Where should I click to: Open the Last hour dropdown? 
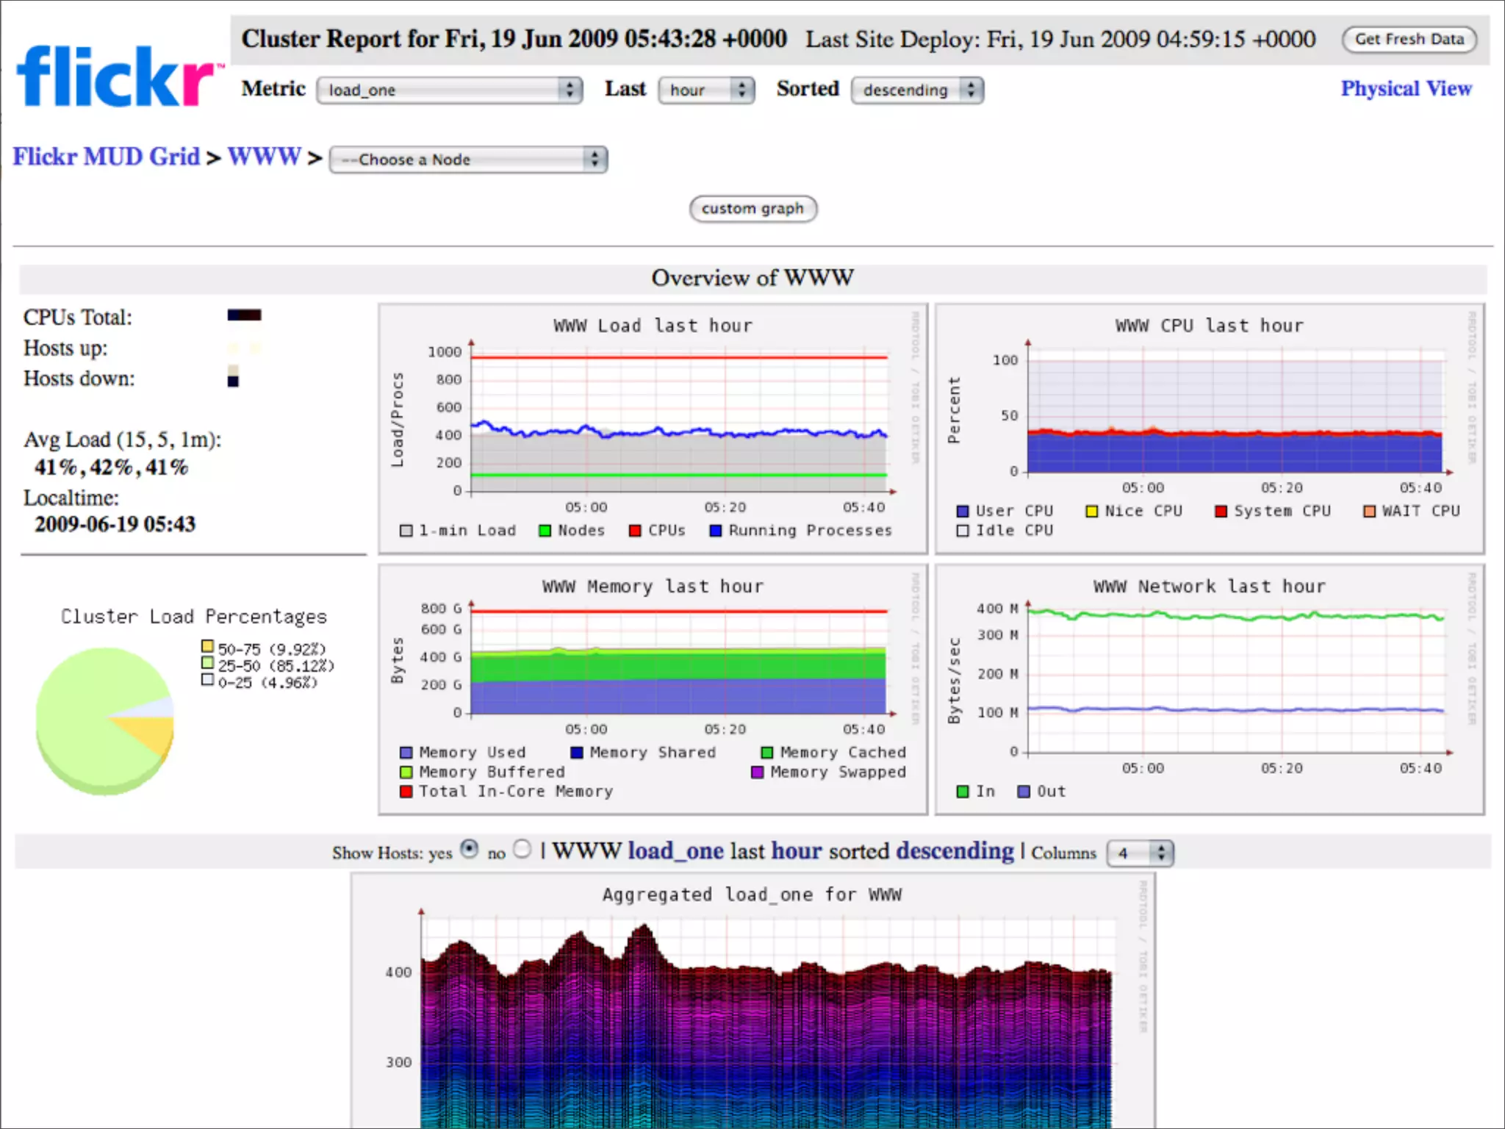tap(705, 90)
